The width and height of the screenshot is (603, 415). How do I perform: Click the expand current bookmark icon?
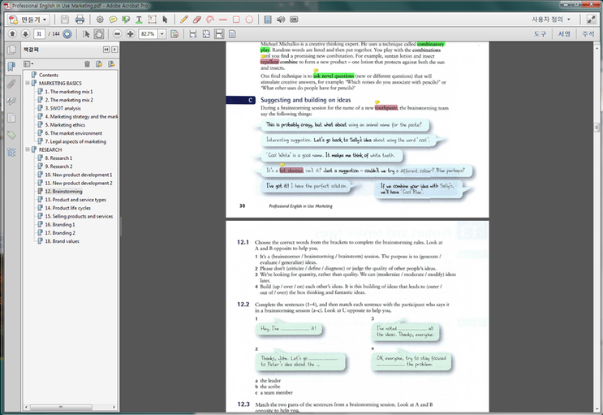[111, 64]
